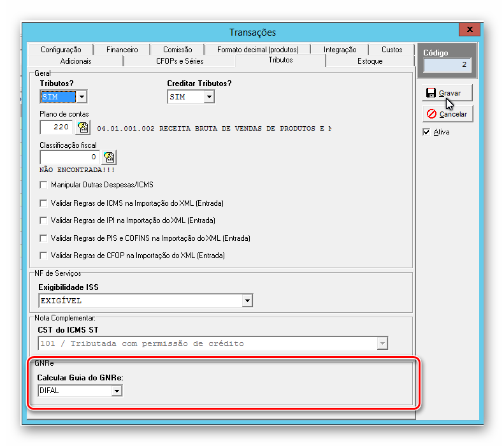Expand the CST do ICMS ST dropdown
This screenshot has height=446, width=504.
[382, 343]
